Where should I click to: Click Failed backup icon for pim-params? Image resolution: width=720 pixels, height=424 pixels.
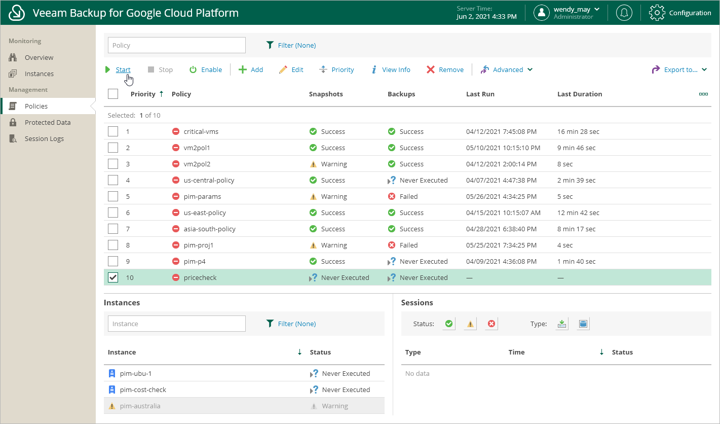tap(391, 196)
